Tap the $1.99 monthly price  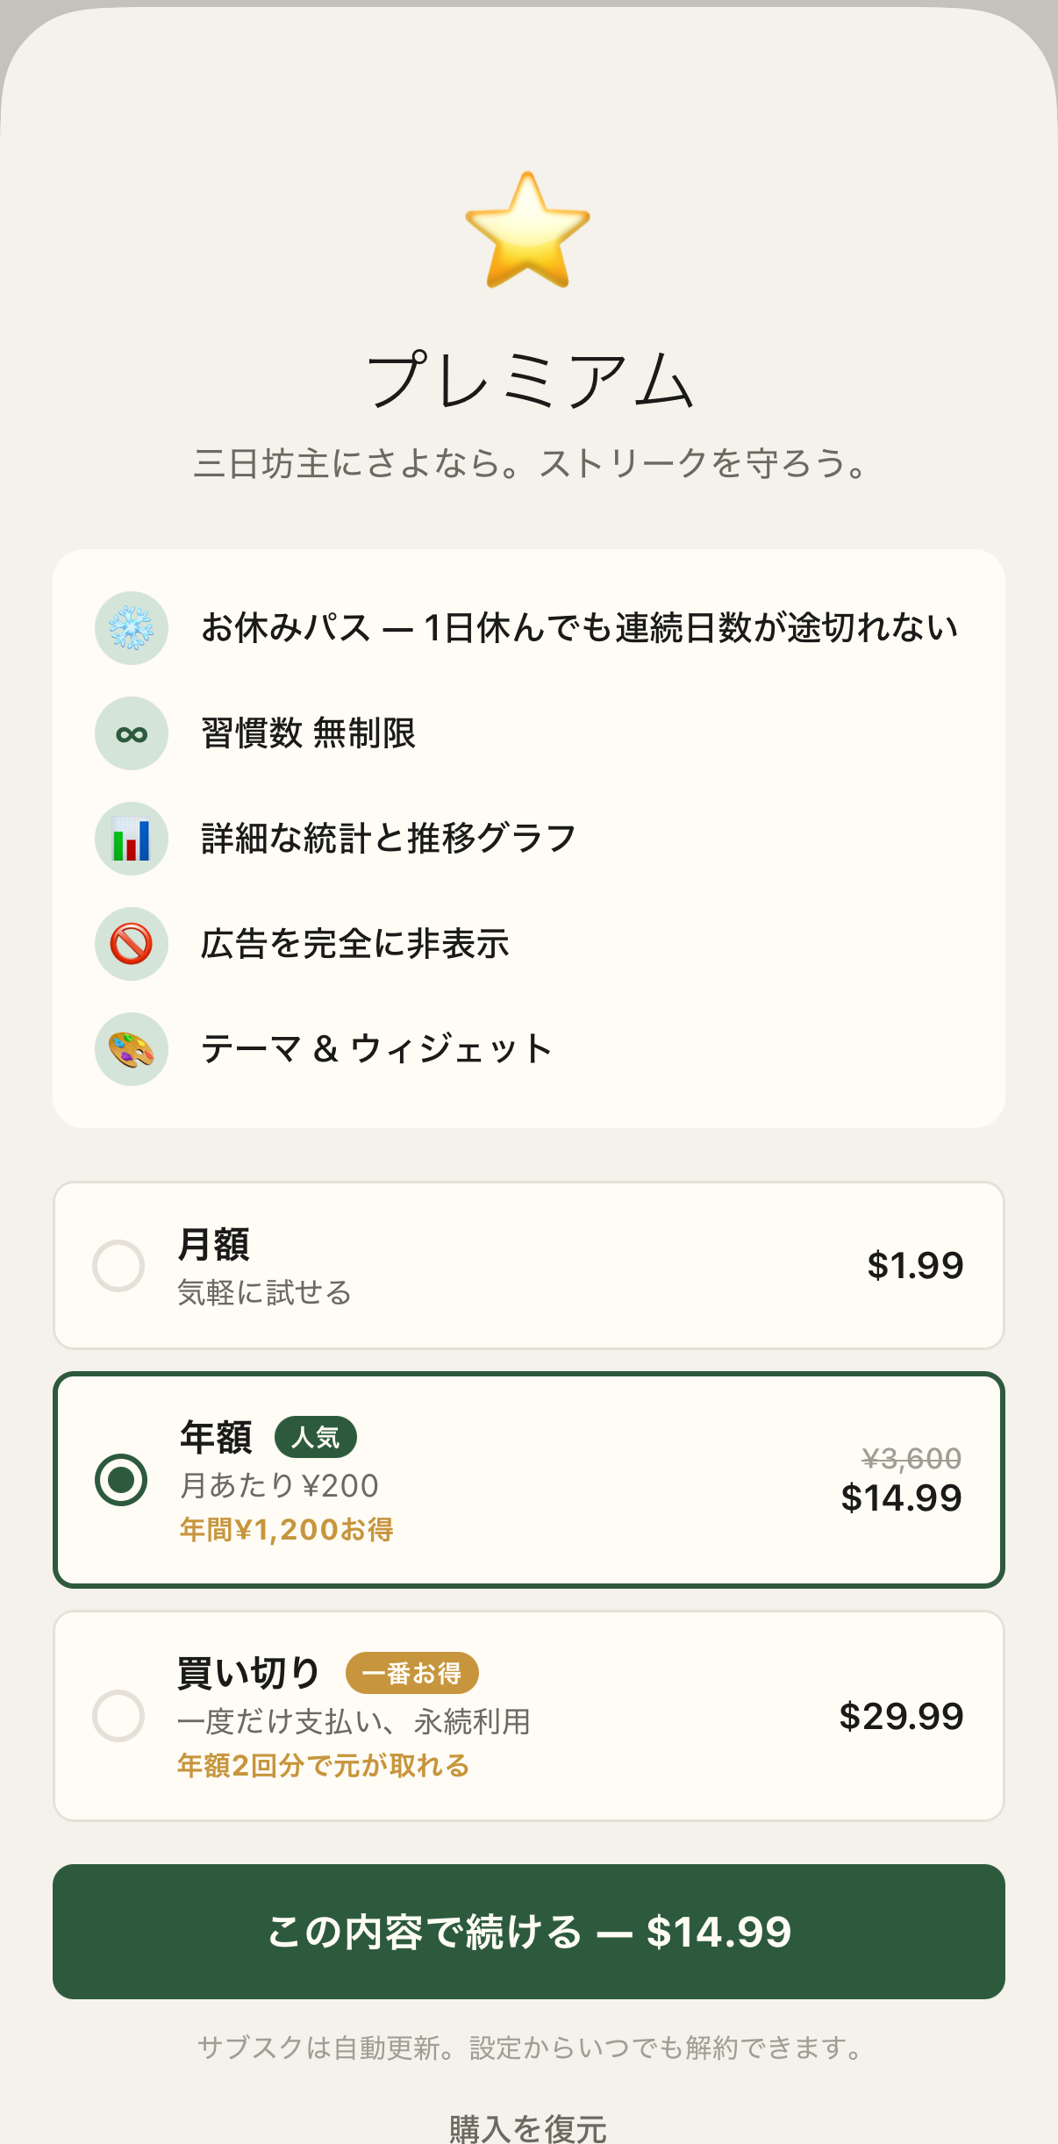[915, 1265]
